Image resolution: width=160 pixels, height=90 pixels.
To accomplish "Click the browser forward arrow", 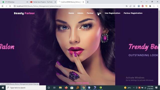I will click(6, 6).
